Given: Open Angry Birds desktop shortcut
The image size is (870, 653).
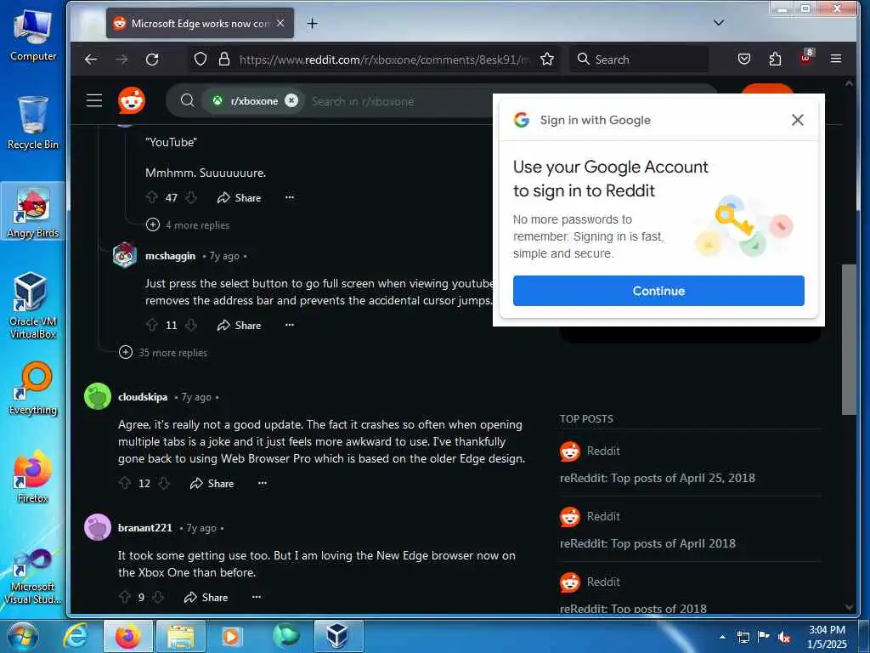Looking at the screenshot, I should coord(33,213).
